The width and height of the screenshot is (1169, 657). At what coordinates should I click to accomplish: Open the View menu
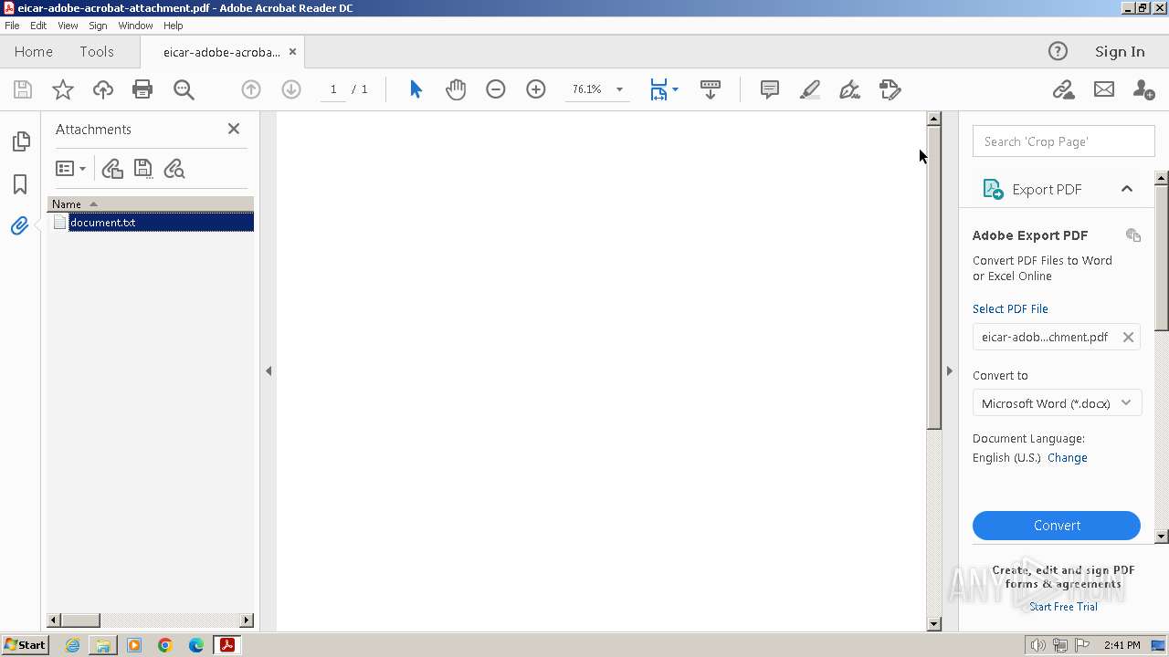[x=68, y=26]
